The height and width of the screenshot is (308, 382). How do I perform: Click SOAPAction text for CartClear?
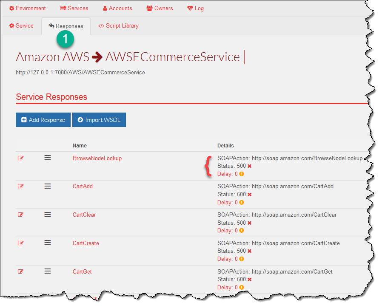[277, 215]
